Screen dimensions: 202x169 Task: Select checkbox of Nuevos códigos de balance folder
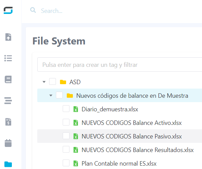(59, 95)
